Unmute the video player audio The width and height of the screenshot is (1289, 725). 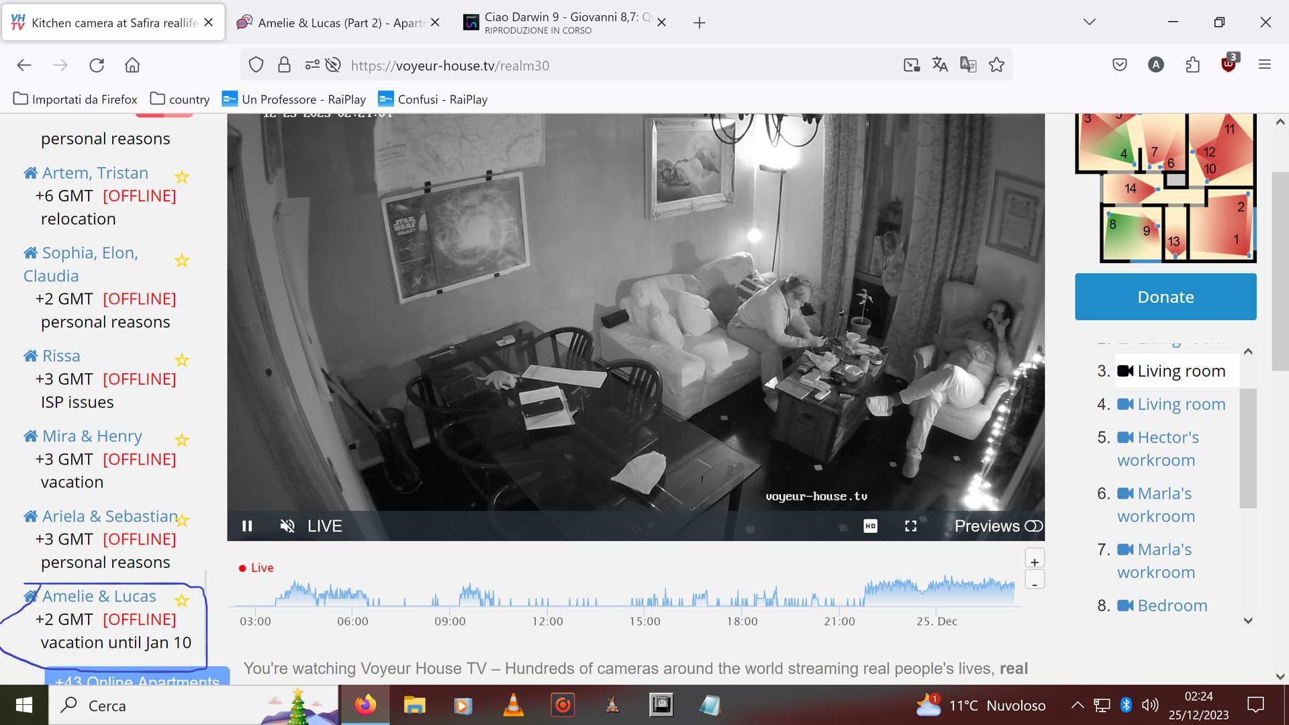pyautogui.click(x=287, y=526)
